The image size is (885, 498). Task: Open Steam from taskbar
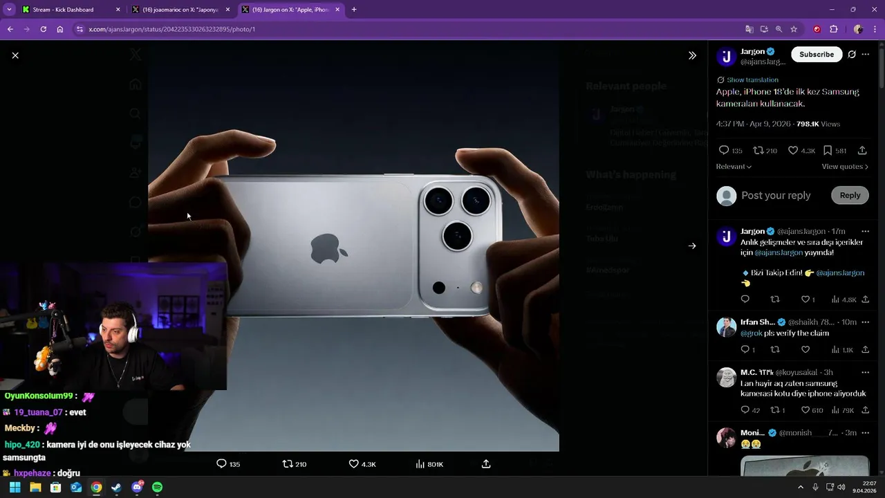click(116, 487)
